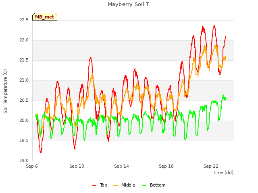Click the 22.0 y-axis tick label
Screen dimensions: 258x193
[24, 40]
